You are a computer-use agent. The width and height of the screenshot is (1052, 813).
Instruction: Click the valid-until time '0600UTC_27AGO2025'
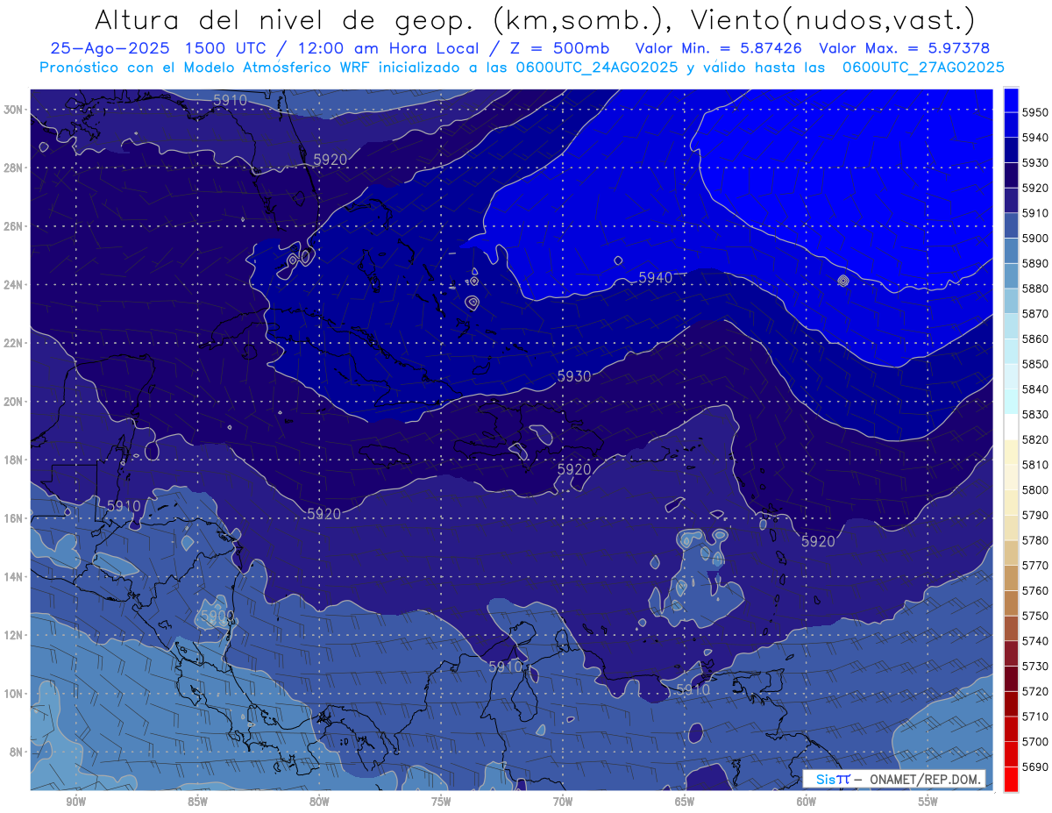pos(922,68)
